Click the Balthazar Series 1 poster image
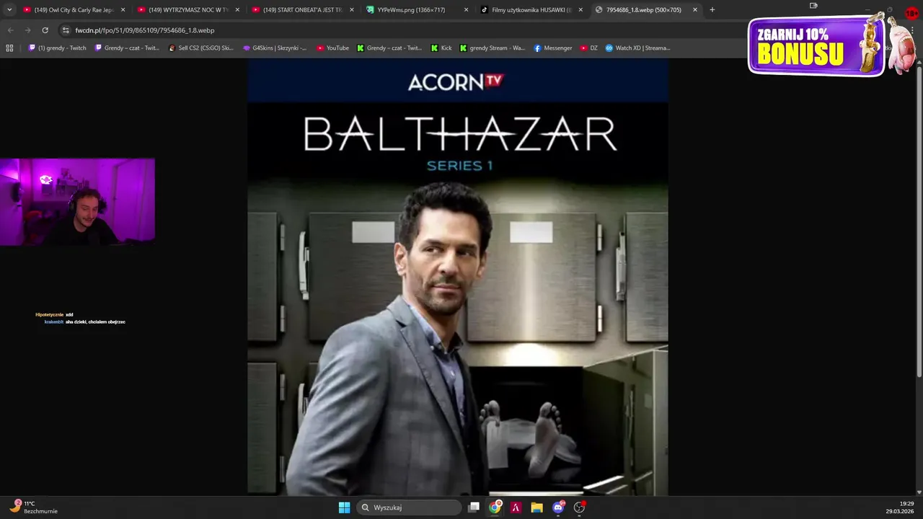This screenshot has width=923, height=519. coord(458,277)
